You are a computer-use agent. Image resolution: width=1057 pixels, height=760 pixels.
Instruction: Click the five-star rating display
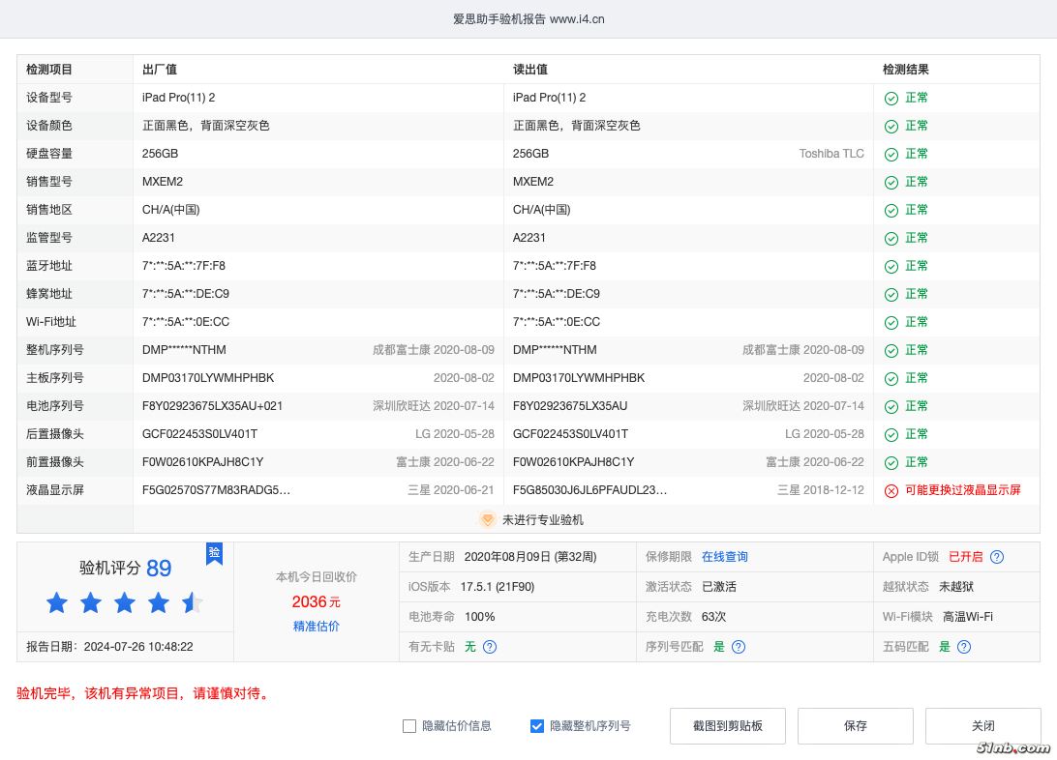[x=125, y=603]
